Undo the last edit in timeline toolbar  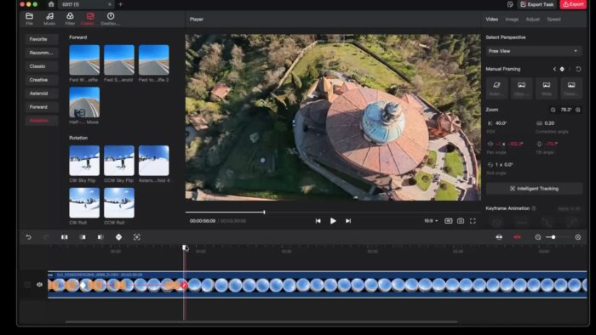(x=28, y=237)
